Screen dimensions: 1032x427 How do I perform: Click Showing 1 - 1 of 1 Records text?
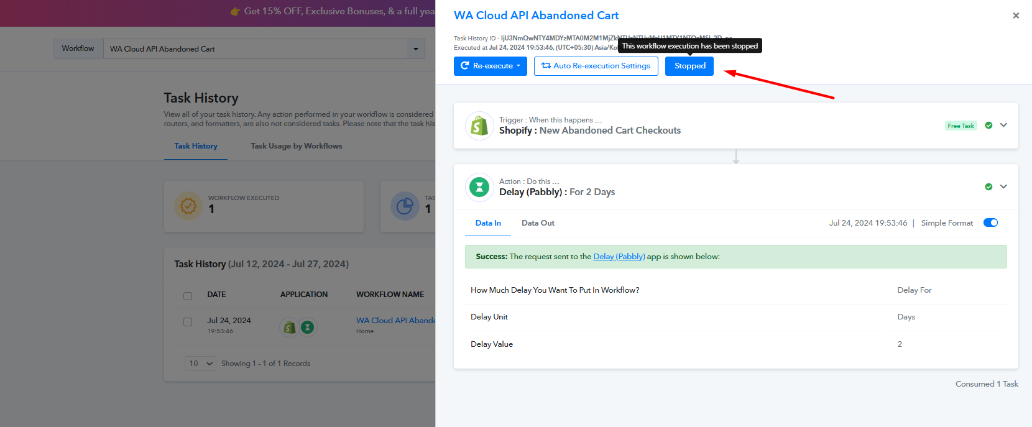265,364
